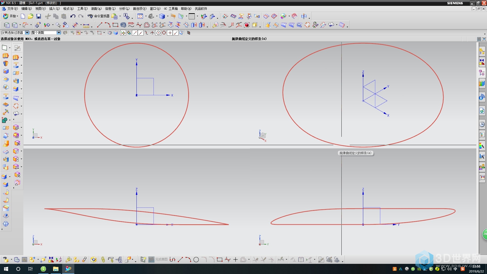Open the 编辑(E) menu
This screenshot has width=487, height=274.
pos(26,9)
